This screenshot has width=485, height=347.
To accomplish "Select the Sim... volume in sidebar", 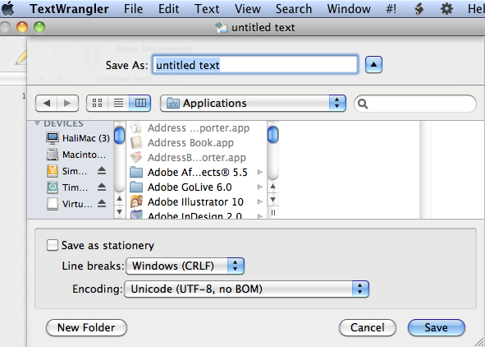I will [x=66, y=171].
